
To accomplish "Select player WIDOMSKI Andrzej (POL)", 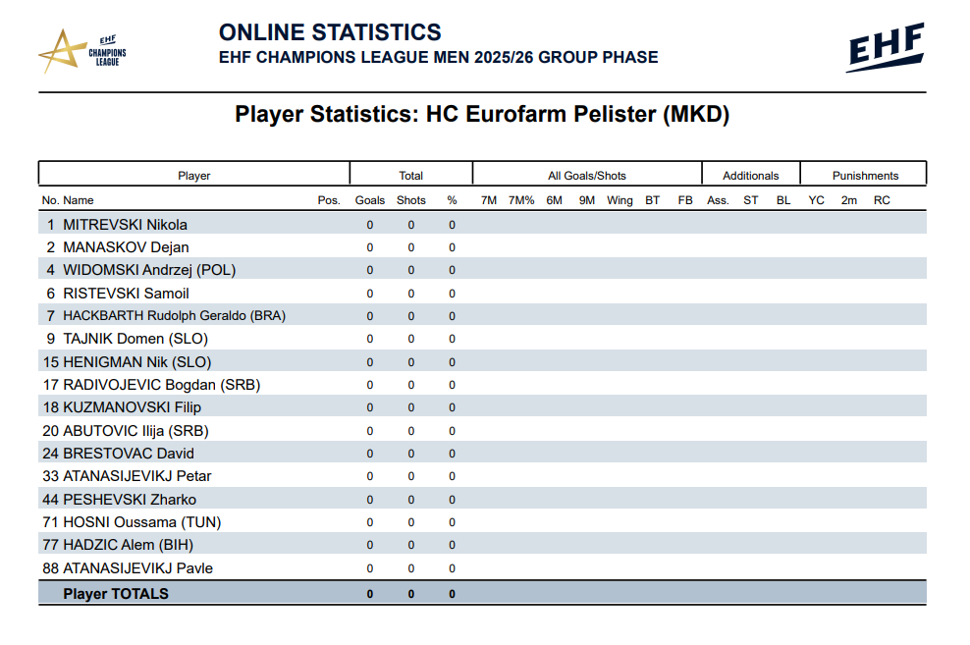I will click(x=149, y=270).
